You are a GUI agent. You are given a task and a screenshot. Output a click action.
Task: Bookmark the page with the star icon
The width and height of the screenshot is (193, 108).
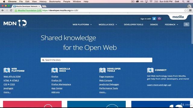click(x=186, y=10)
